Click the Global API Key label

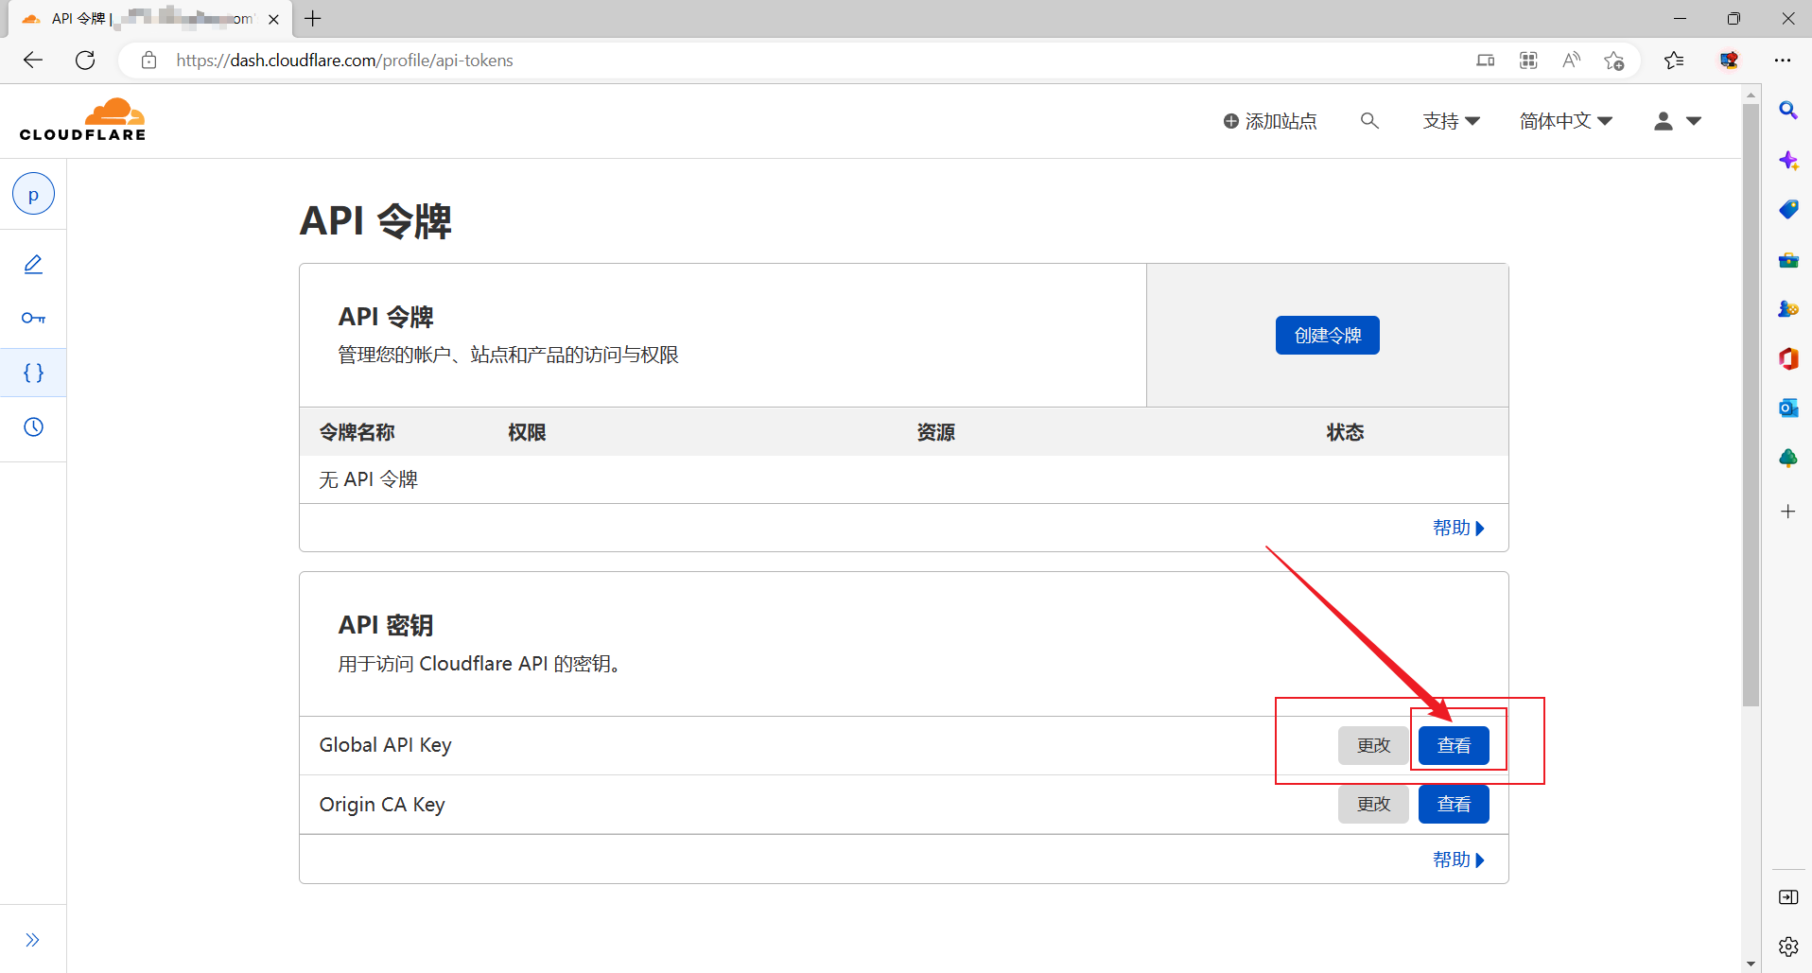(385, 745)
